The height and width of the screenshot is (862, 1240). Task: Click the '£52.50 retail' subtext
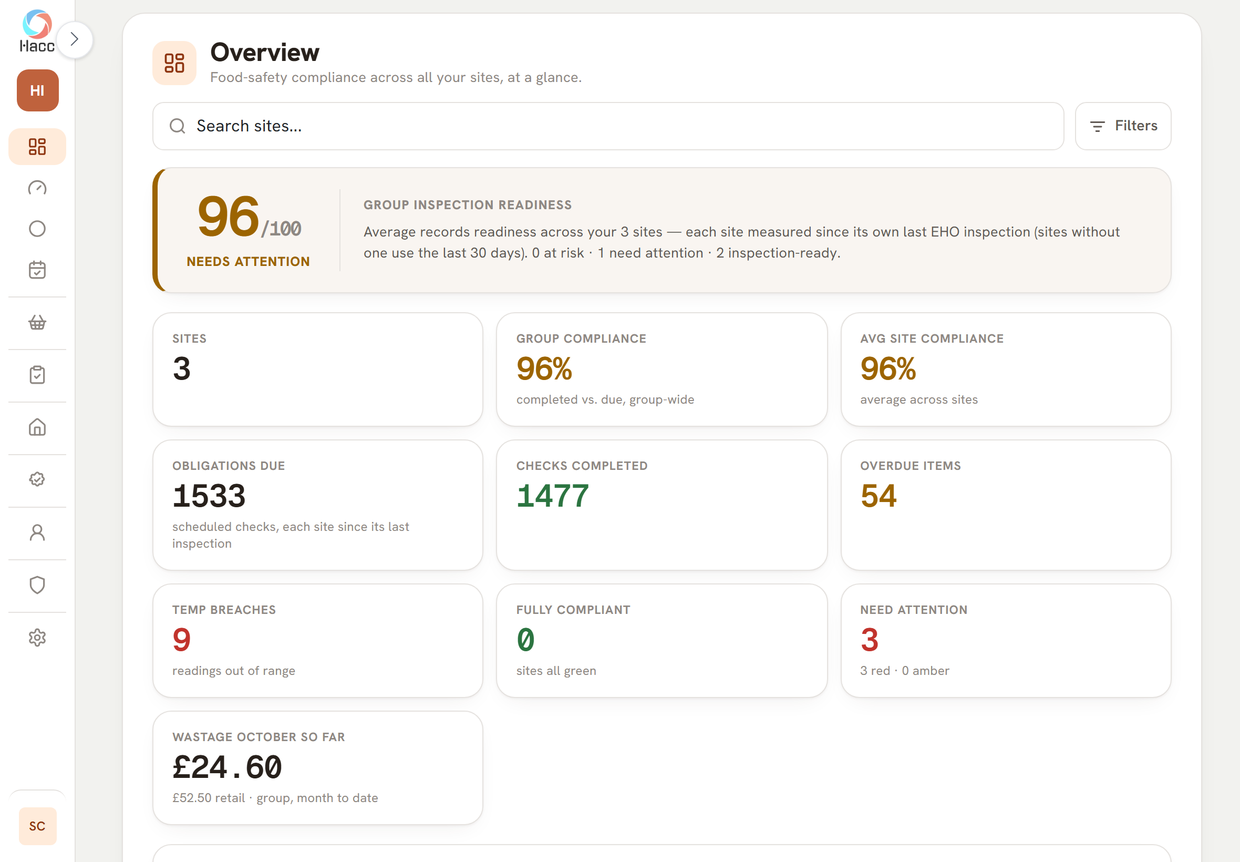coord(209,798)
